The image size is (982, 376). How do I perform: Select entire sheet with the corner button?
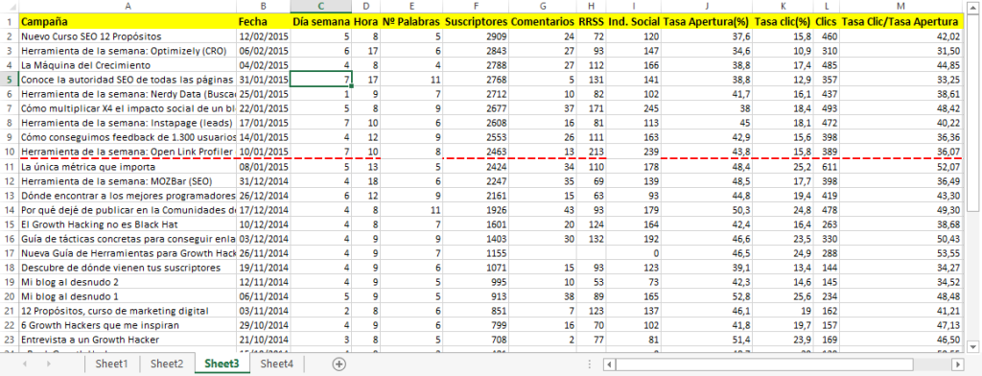click(x=10, y=7)
